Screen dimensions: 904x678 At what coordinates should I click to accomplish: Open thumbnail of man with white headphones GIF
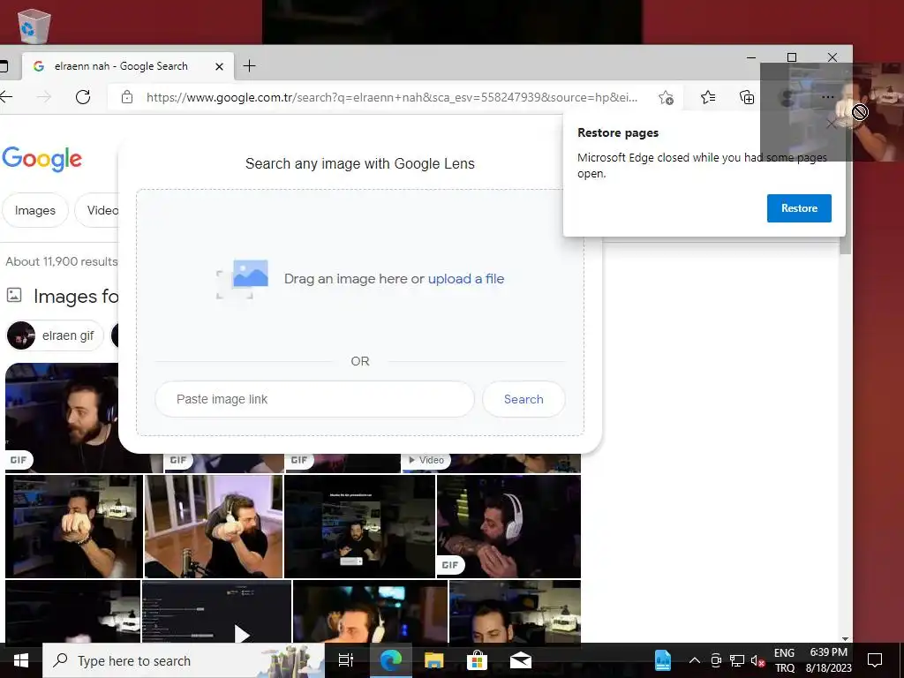509,526
